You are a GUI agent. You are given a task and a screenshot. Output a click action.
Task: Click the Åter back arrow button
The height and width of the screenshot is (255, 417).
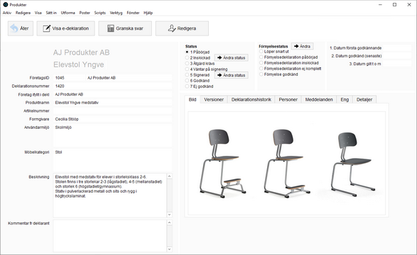pyautogui.click(x=21, y=28)
